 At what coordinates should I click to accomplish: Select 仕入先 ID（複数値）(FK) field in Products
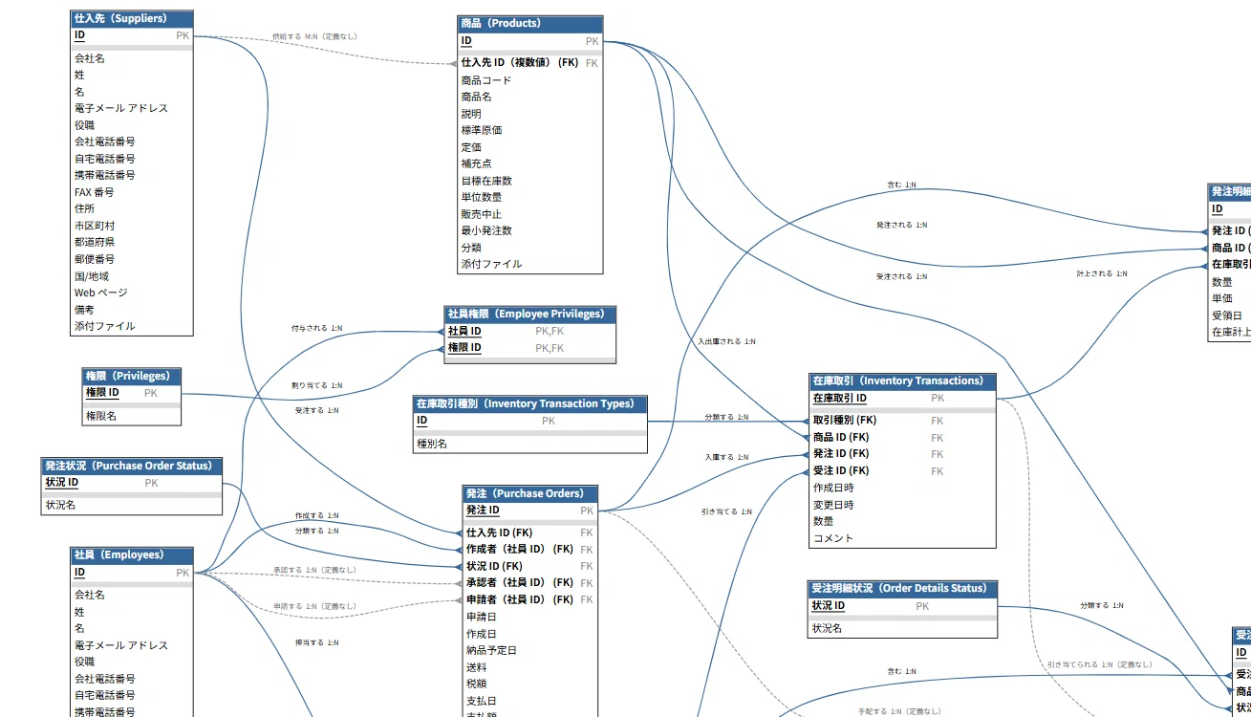pos(530,62)
